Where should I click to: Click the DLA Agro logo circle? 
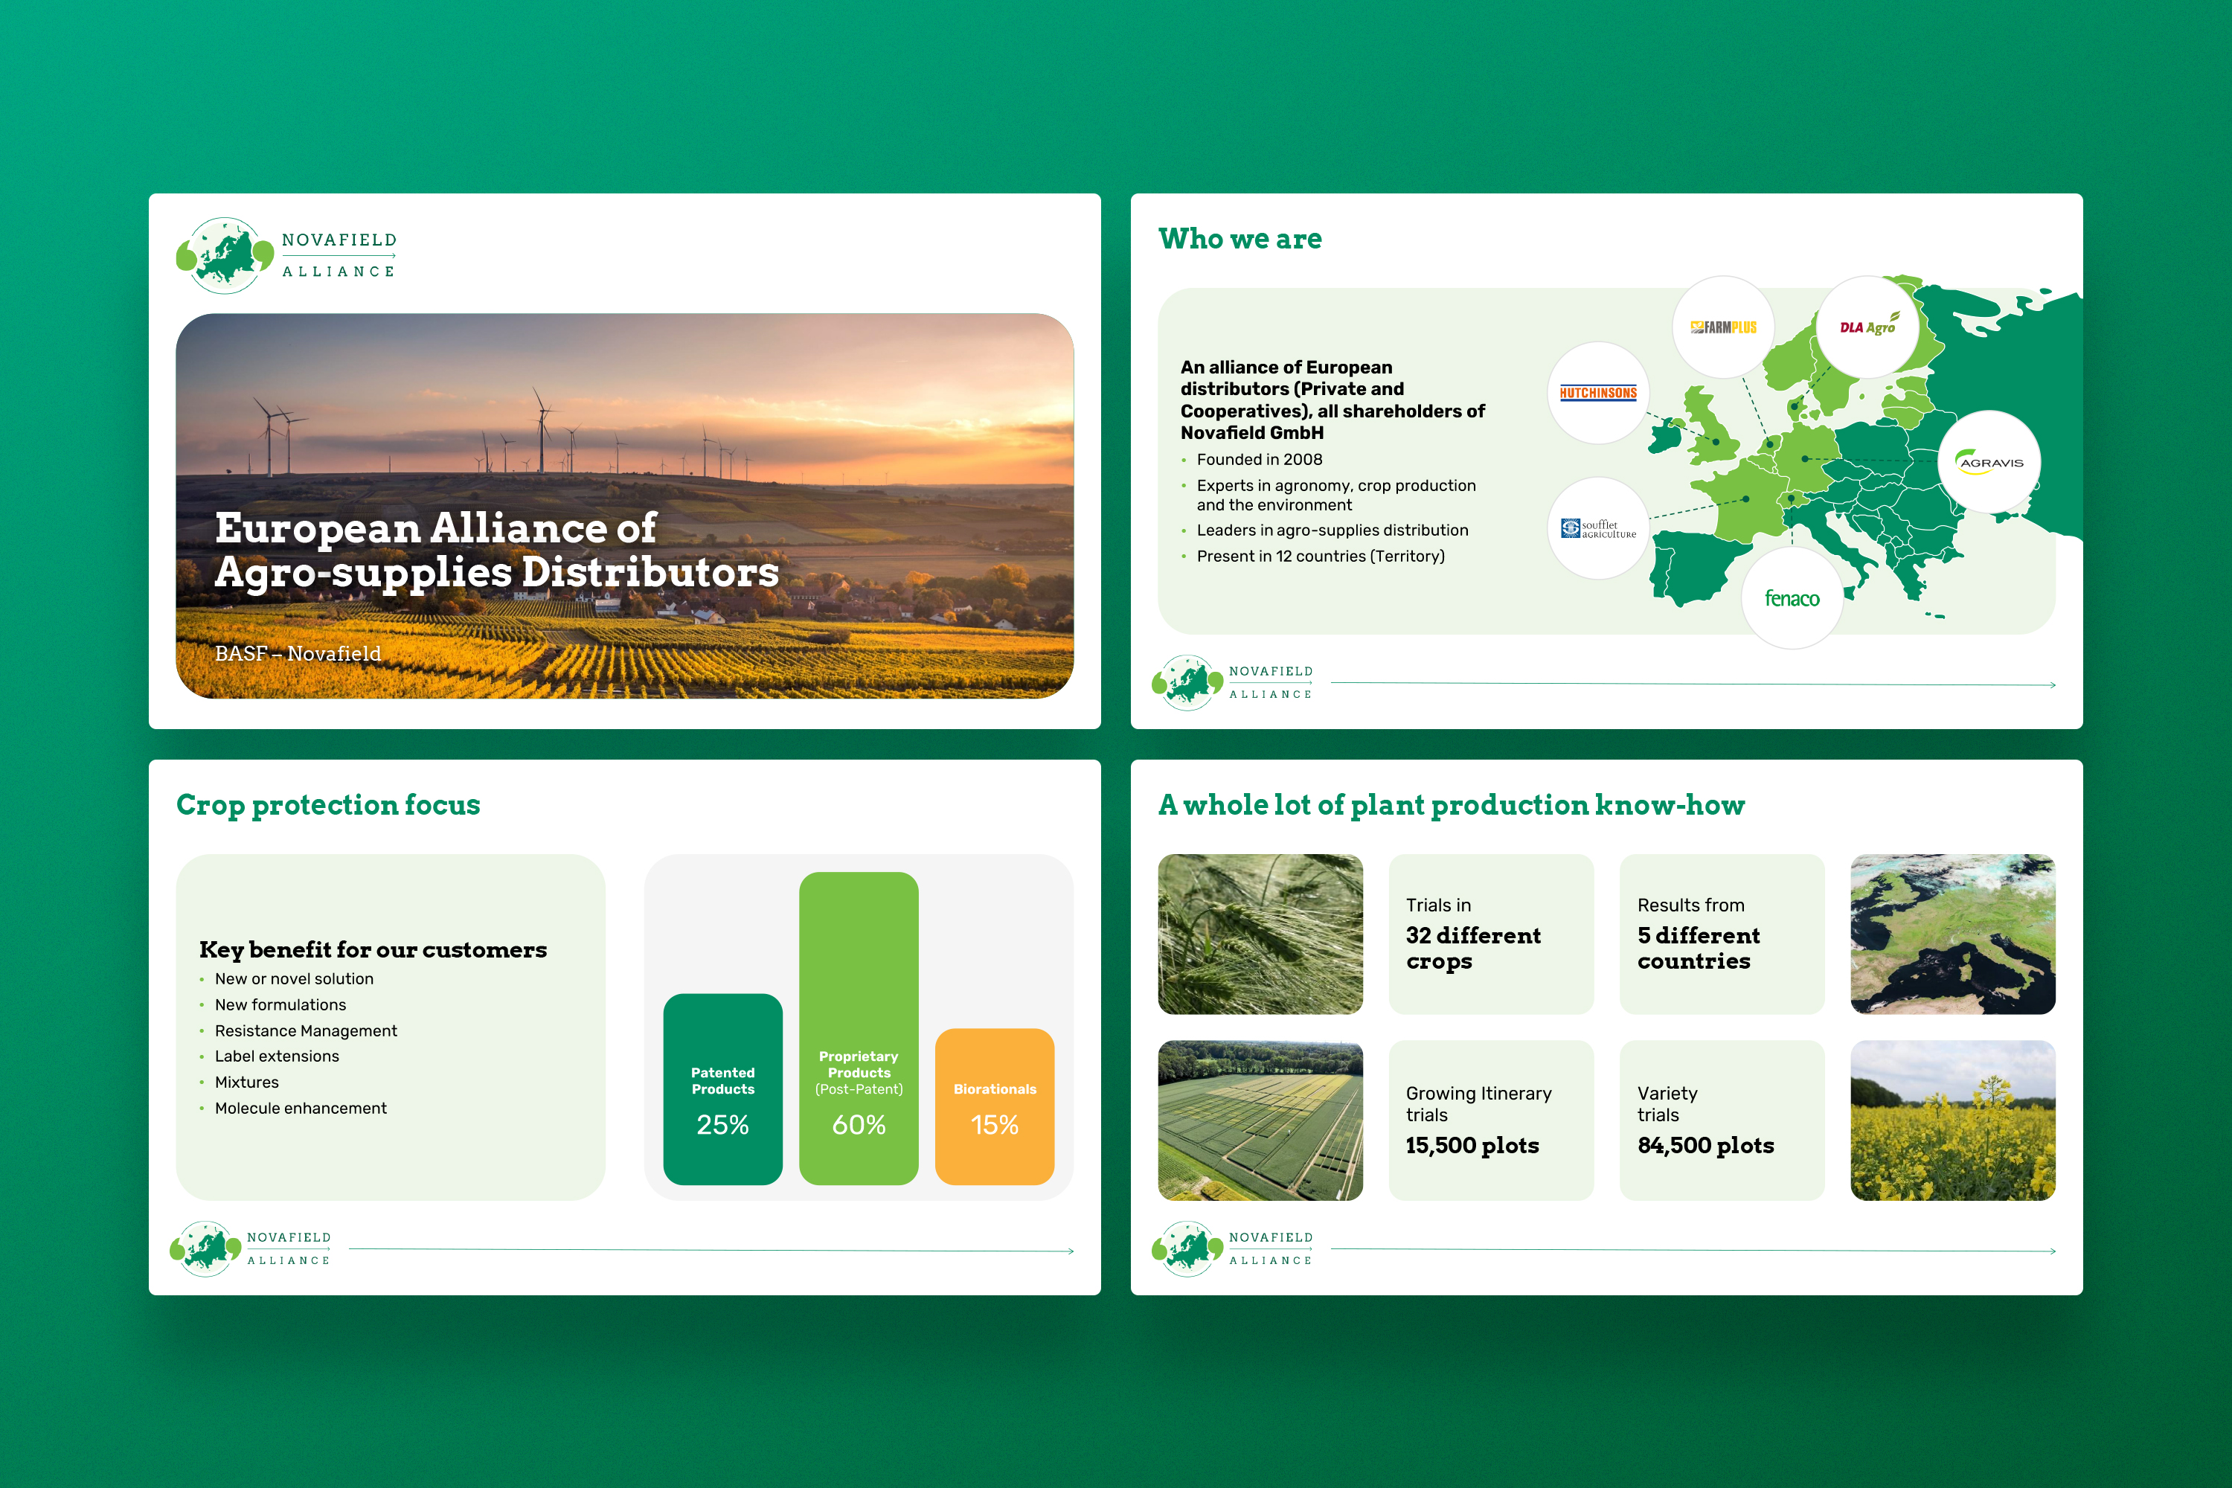pyautogui.click(x=1867, y=327)
